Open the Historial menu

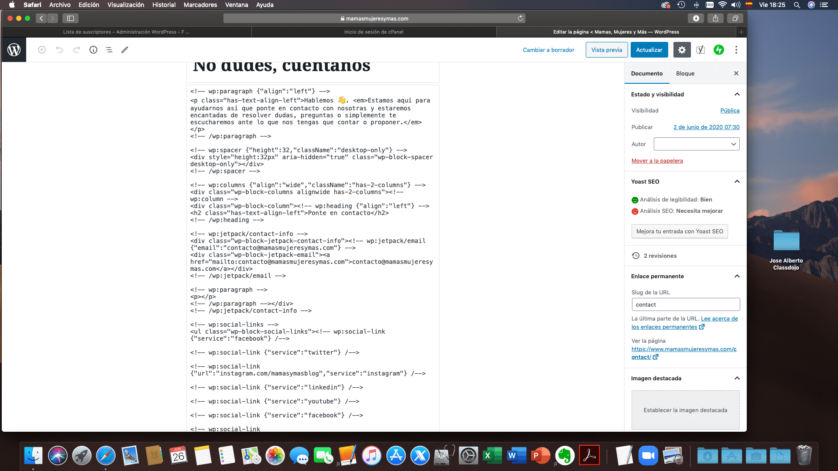pyautogui.click(x=164, y=5)
